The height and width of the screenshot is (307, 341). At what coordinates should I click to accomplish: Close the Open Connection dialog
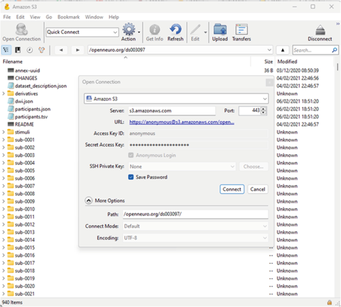click(269, 83)
